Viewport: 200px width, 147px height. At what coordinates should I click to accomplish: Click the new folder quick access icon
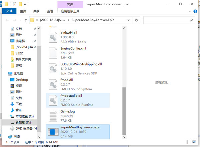click(20, 4)
